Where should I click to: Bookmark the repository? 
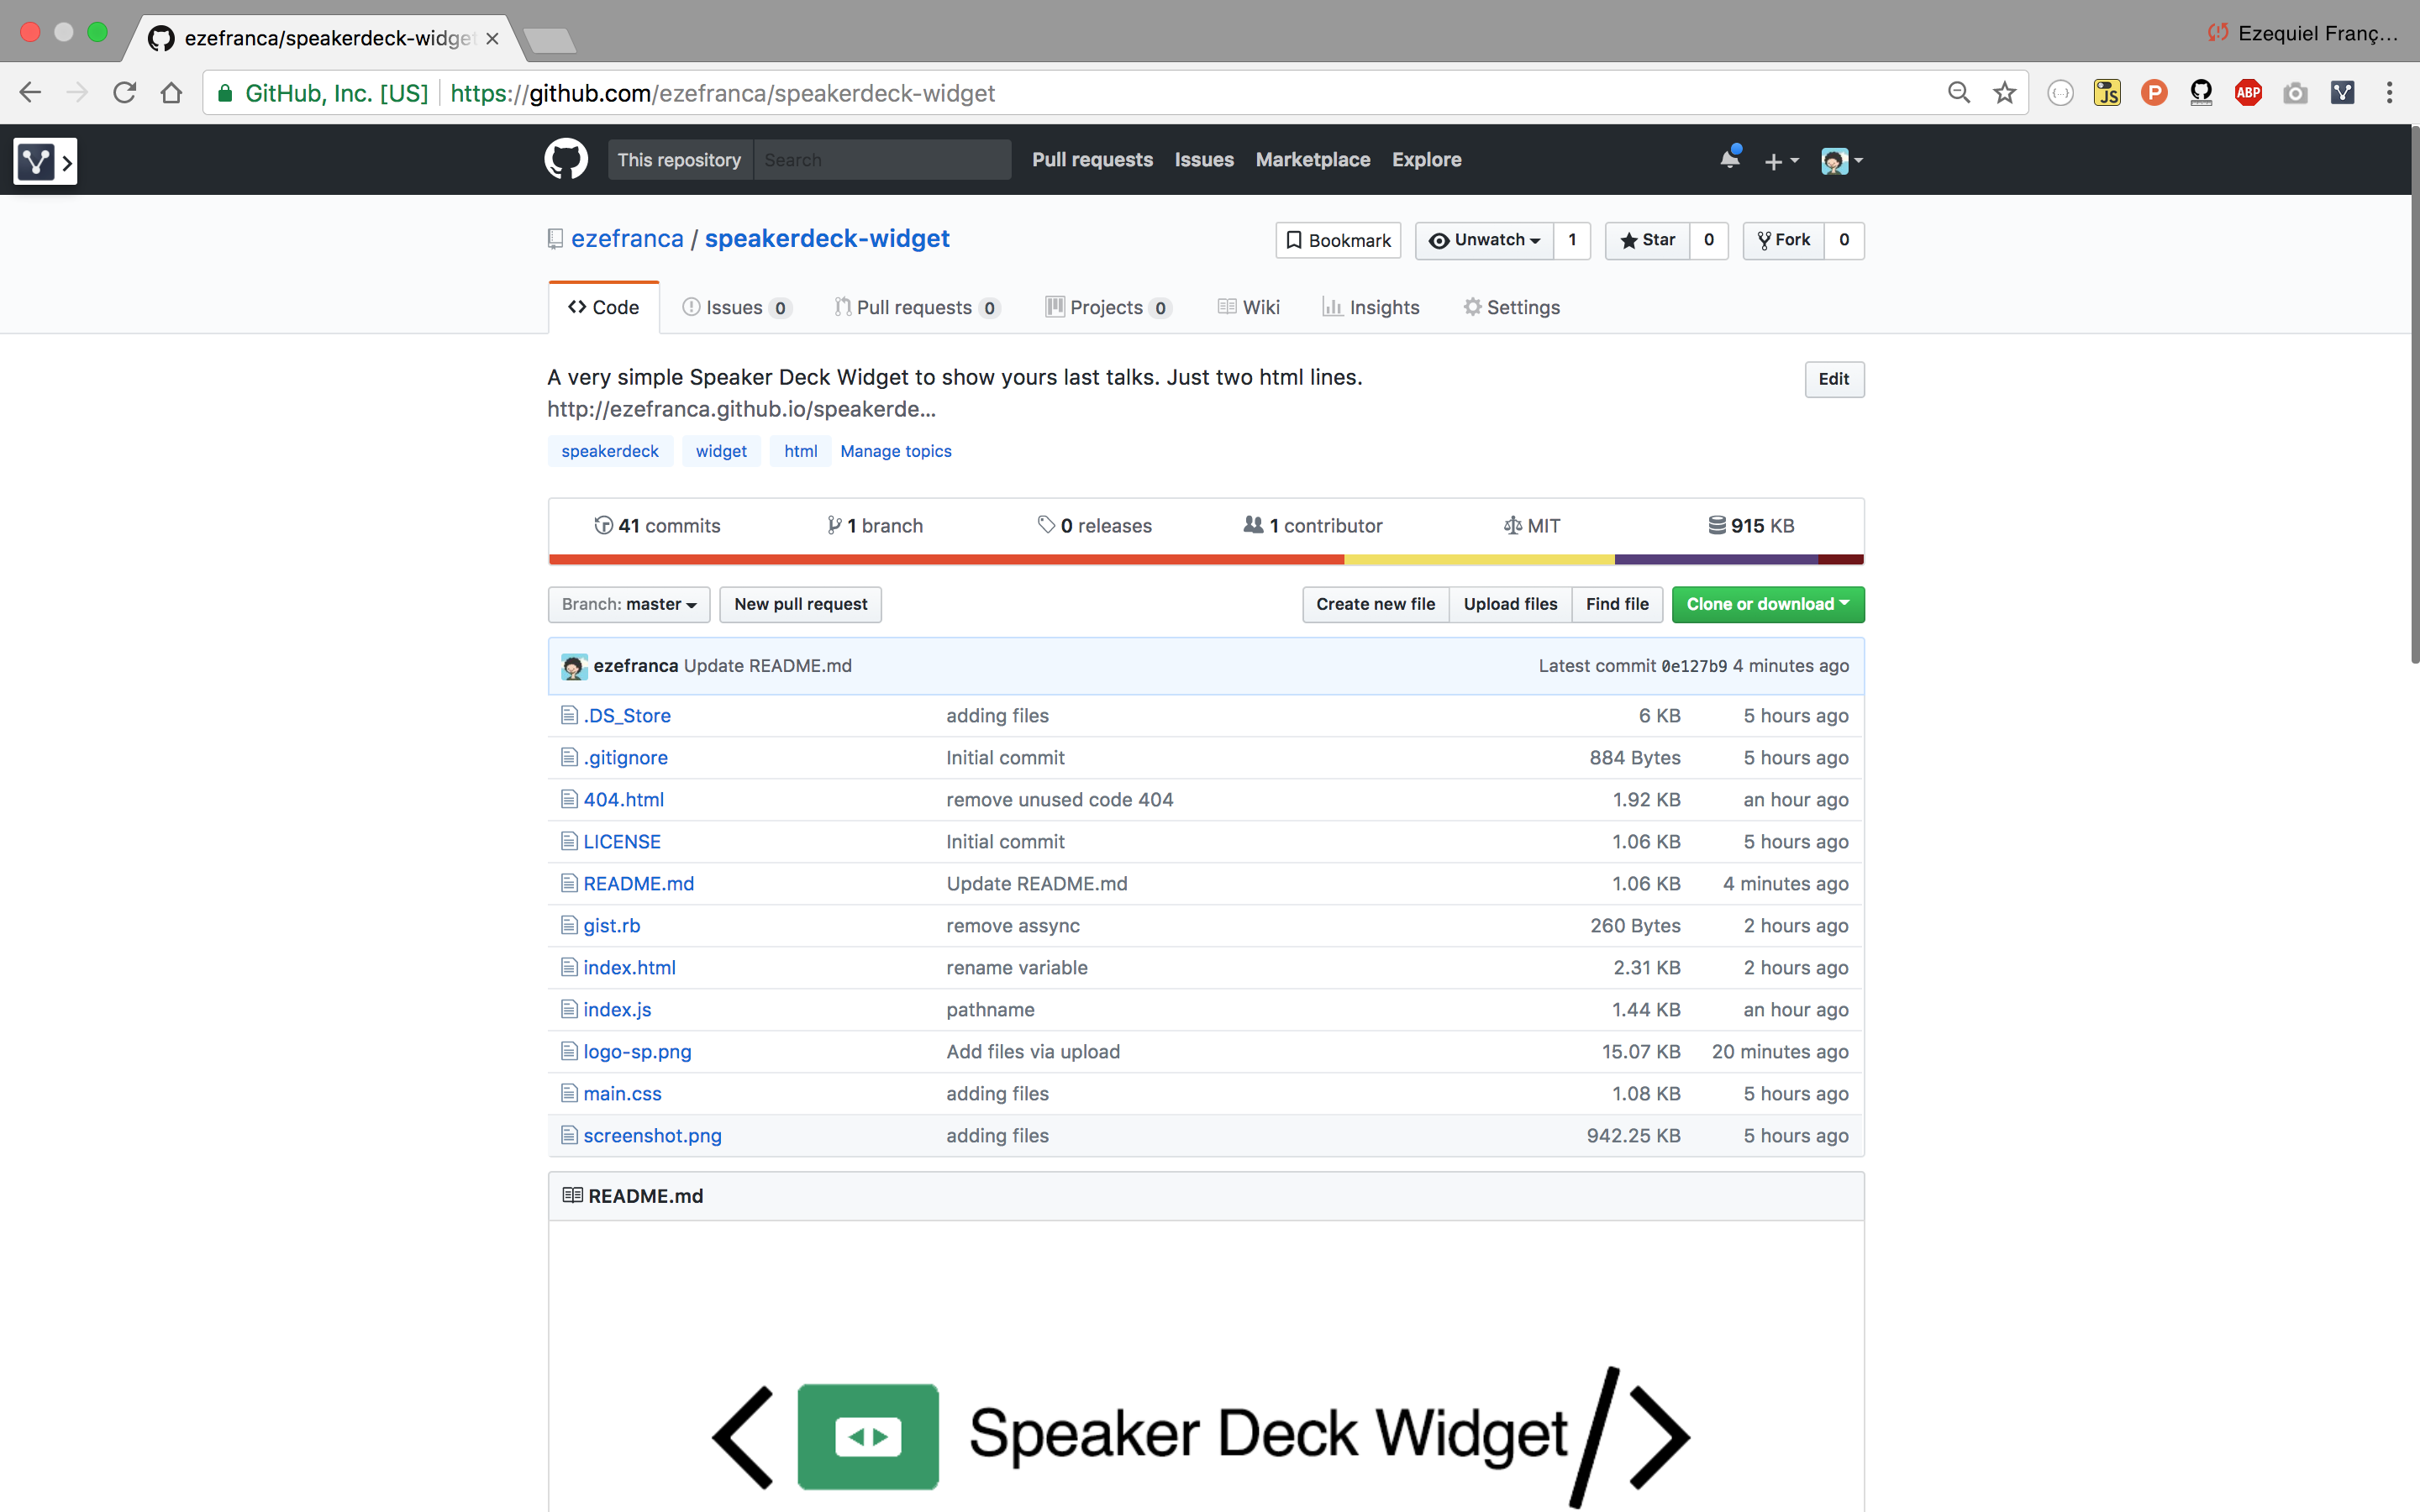[x=1337, y=240]
